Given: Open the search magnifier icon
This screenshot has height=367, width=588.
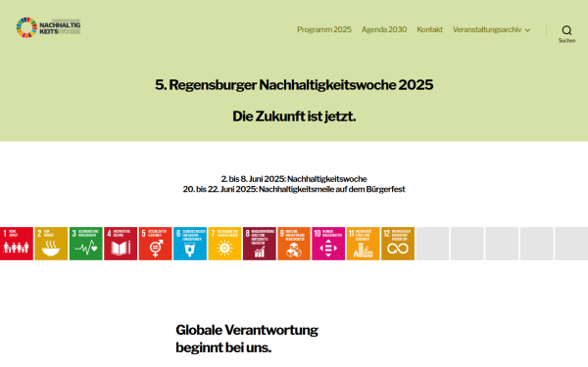Looking at the screenshot, I should point(566,30).
